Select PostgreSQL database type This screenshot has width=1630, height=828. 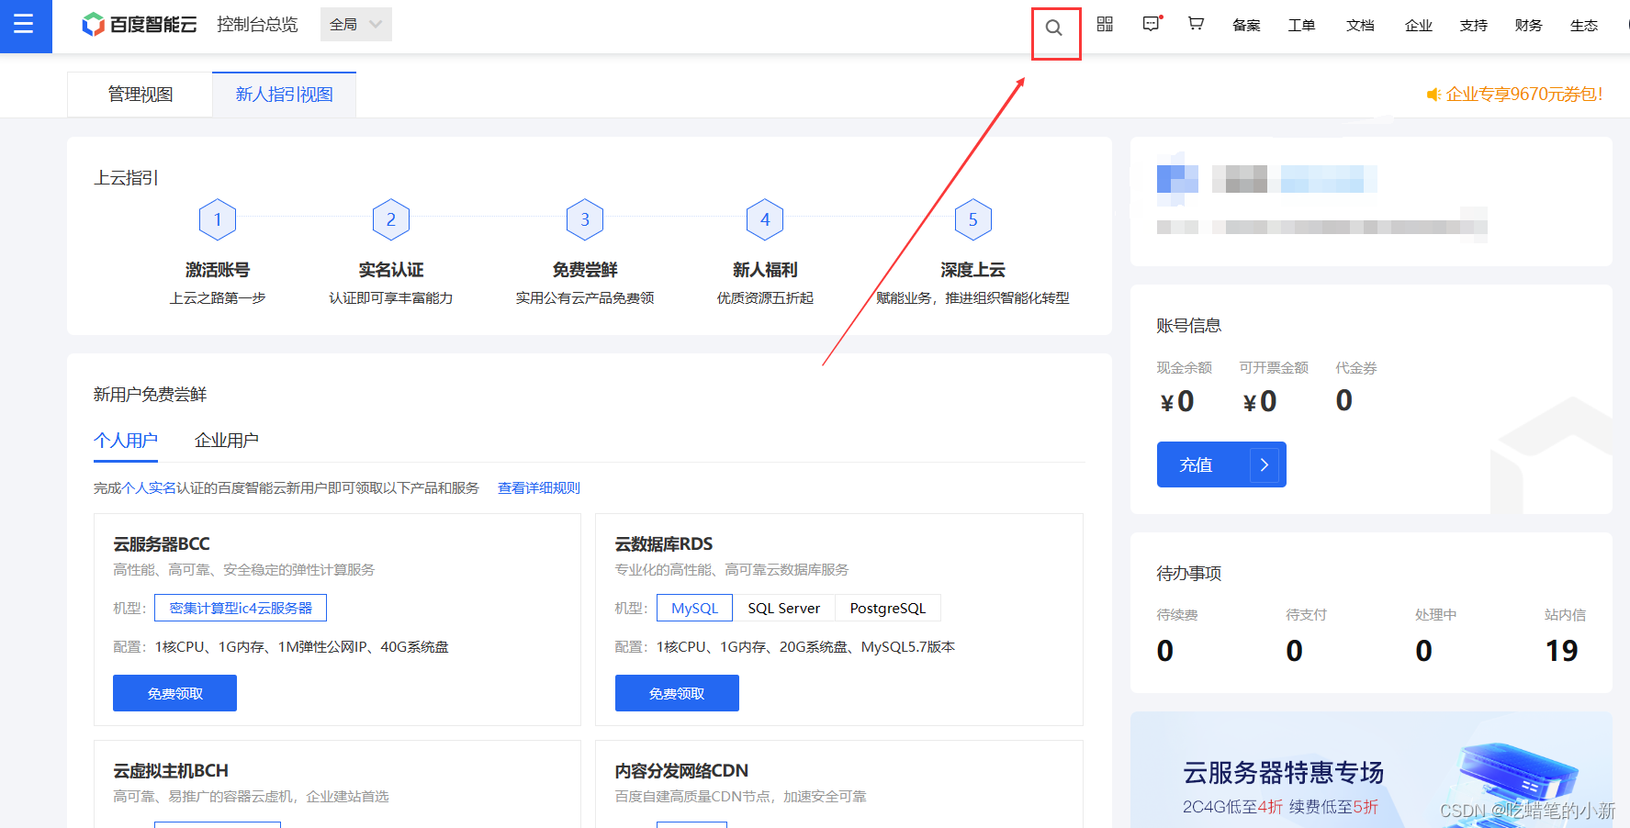point(888,608)
